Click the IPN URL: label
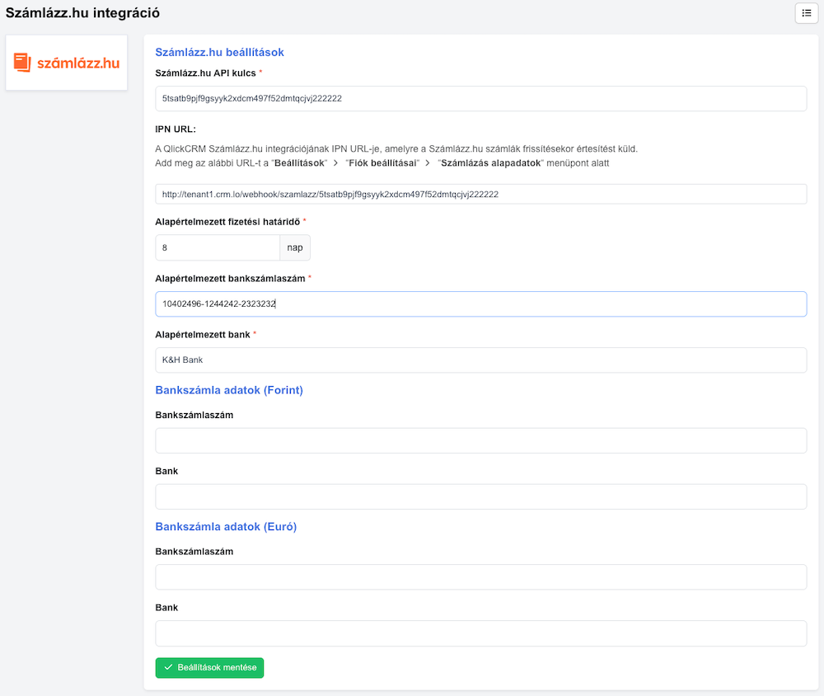This screenshot has height=696, width=824. point(176,129)
